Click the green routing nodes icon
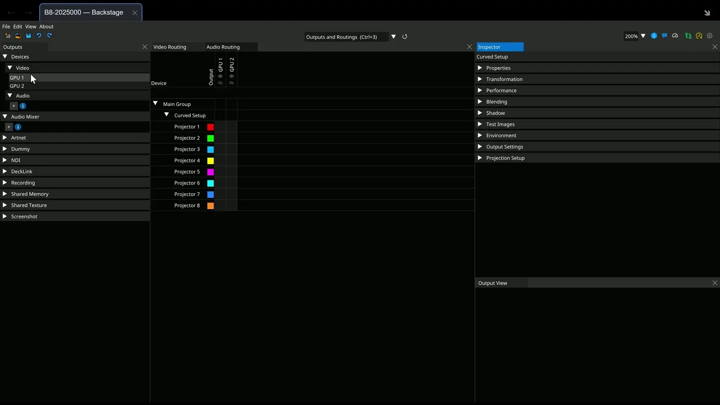The height and width of the screenshot is (405, 720). 688,36
